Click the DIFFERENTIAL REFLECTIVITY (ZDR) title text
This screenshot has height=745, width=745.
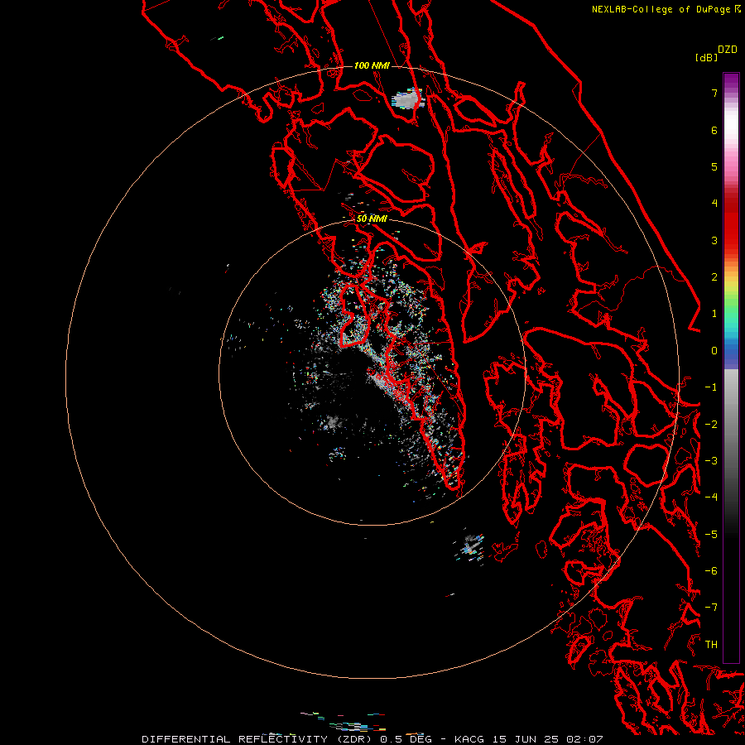[x=257, y=739]
